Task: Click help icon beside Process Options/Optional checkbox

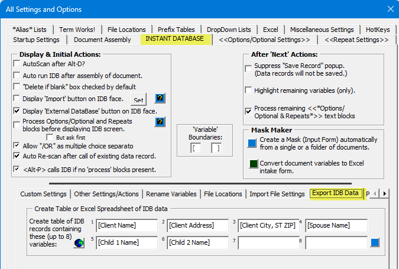Action: coord(160,122)
